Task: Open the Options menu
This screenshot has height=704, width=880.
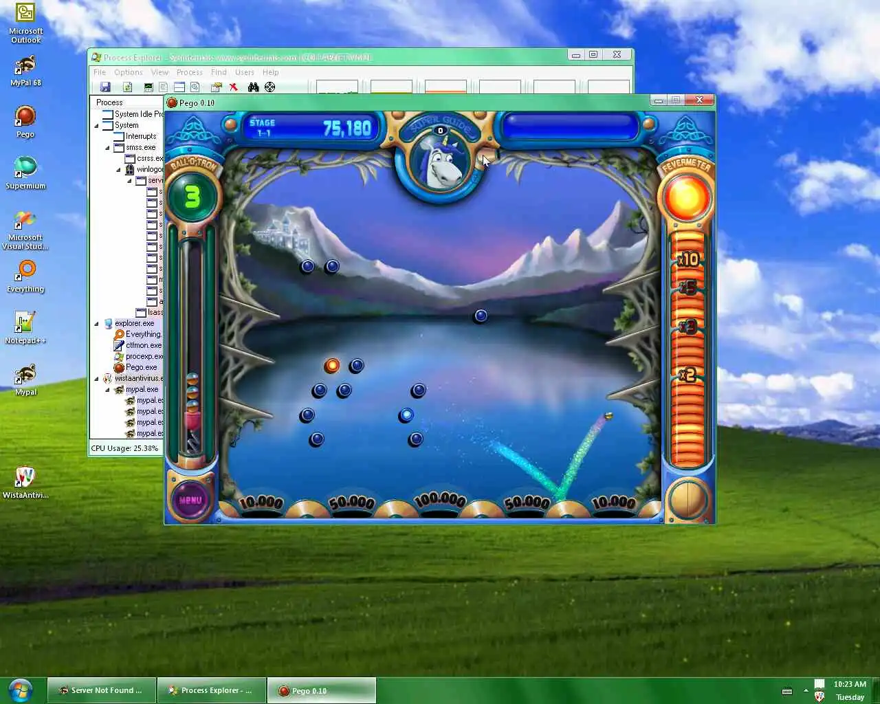Action: (x=129, y=72)
